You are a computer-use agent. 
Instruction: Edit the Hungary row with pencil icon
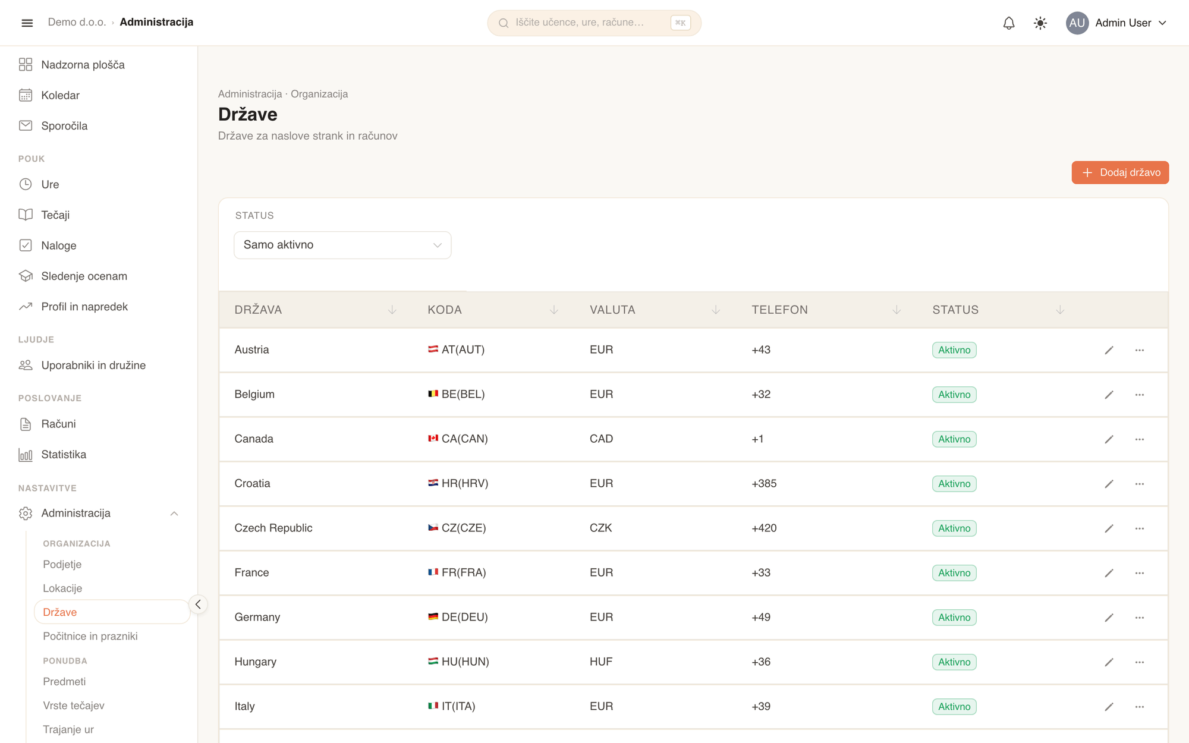[x=1109, y=662]
